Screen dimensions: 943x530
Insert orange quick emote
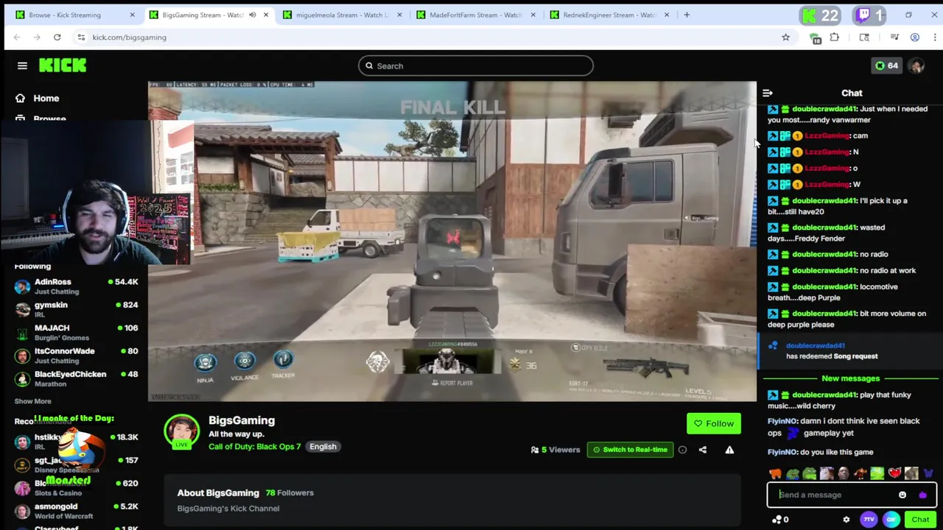click(775, 474)
